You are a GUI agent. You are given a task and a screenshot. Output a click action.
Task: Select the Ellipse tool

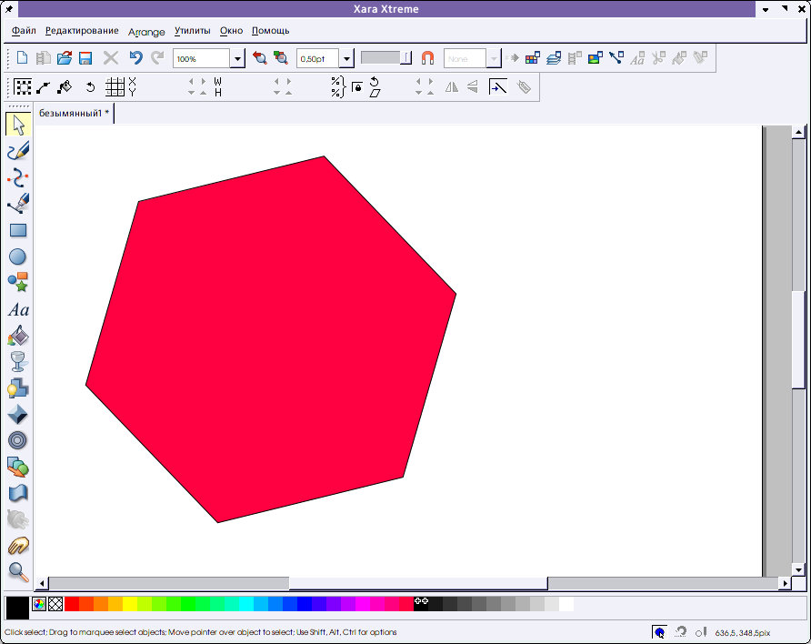click(17, 257)
